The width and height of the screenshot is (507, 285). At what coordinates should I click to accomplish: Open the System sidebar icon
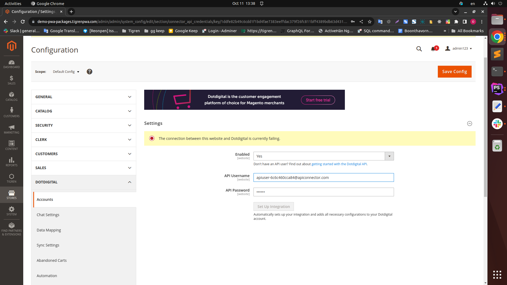click(x=12, y=211)
